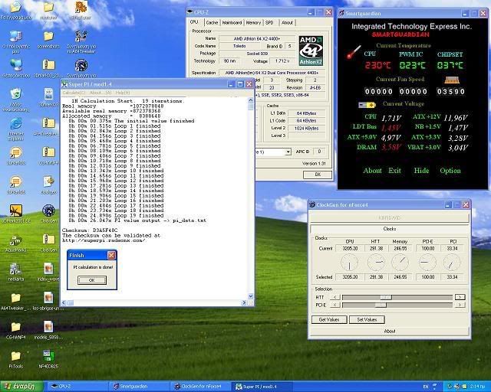Launch Internet Explorer from the desktop
Screen dimensions: 491x392
click(15, 123)
